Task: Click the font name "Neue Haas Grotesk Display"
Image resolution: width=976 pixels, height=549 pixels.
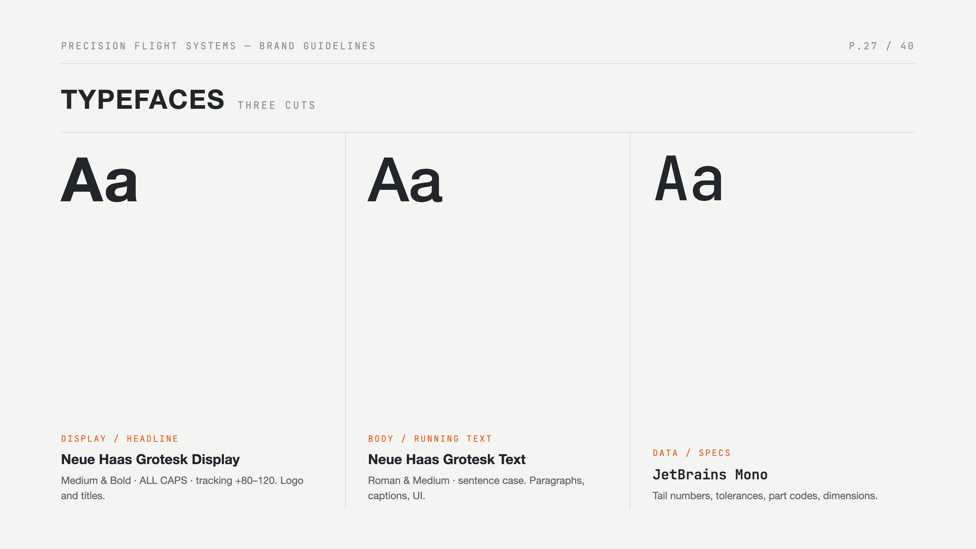Action: pos(150,460)
